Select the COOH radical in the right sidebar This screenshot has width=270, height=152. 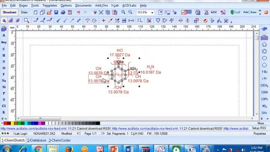[x=265, y=92]
